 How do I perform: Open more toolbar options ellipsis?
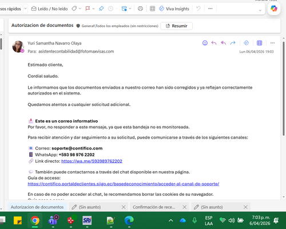tap(210, 9)
